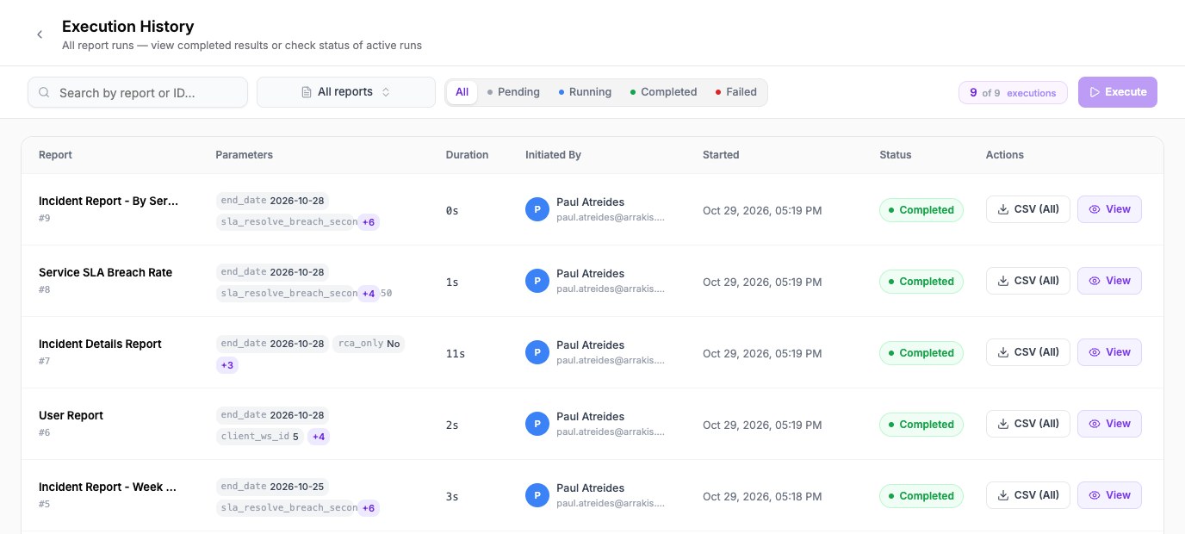Open the All reports dropdown
This screenshot has width=1185, height=534.
coord(346,92)
